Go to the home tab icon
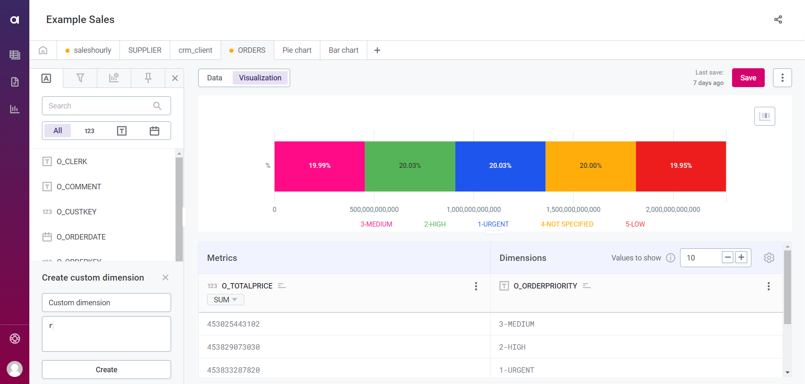Viewport: 805px width, 384px height. click(43, 50)
